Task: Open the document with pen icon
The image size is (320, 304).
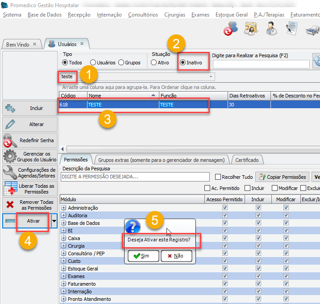Action: point(292,29)
